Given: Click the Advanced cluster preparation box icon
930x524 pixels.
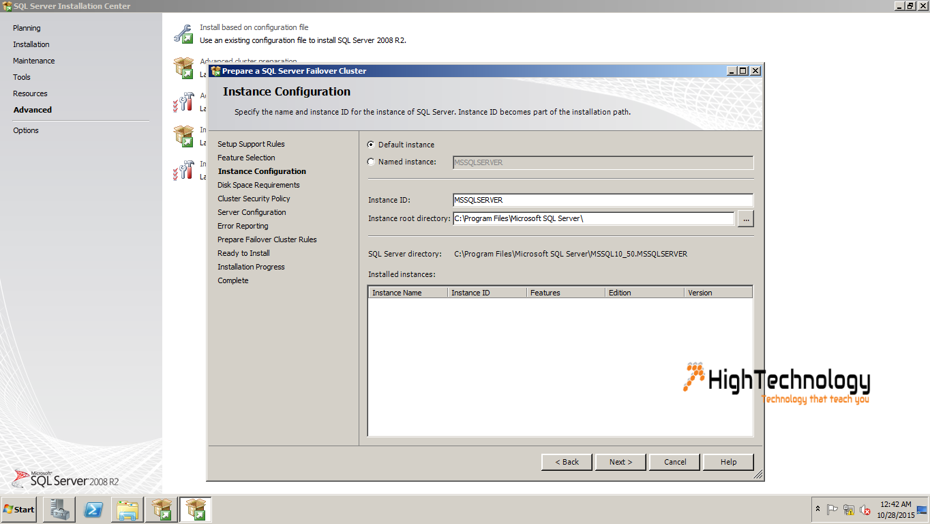Looking at the screenshot, I should coord(183,67).
